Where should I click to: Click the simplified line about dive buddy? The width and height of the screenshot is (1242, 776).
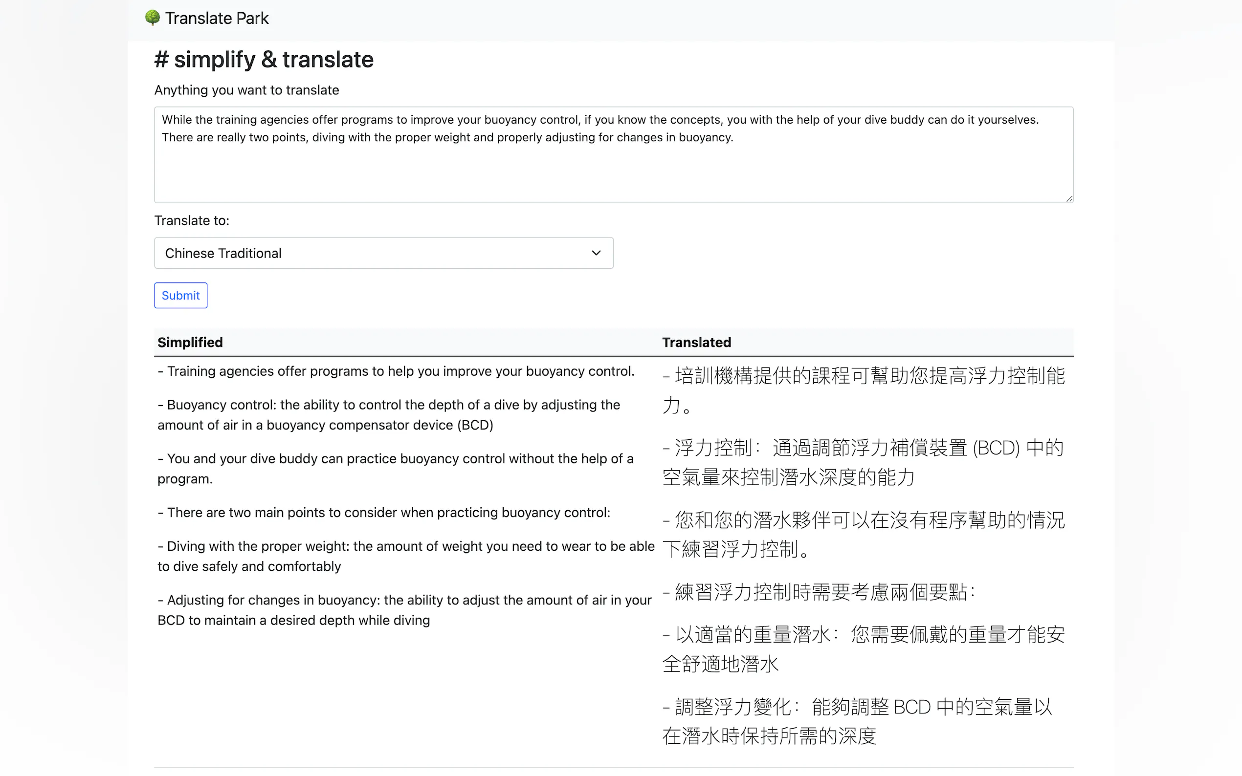point(396,469)
